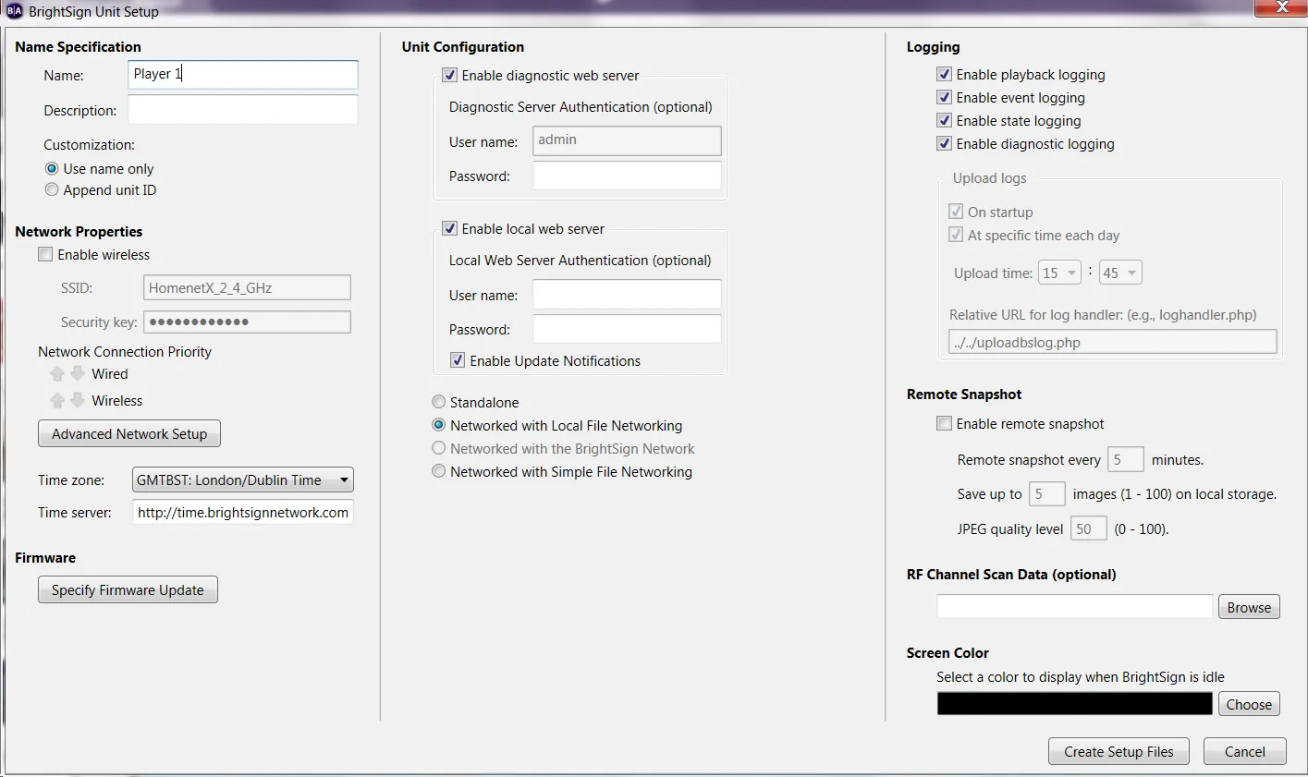
Task: Enable wireless checkbox
Action: pyautogui.click(x=45, y=255)
